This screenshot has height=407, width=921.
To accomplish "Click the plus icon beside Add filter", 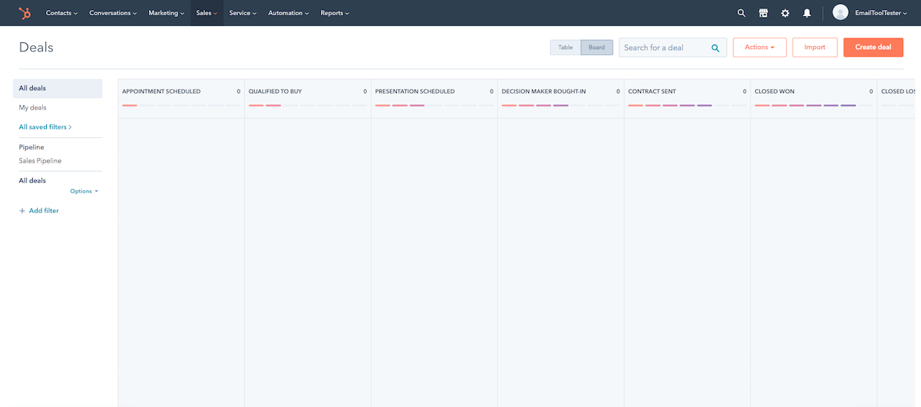I will point(22,211).
